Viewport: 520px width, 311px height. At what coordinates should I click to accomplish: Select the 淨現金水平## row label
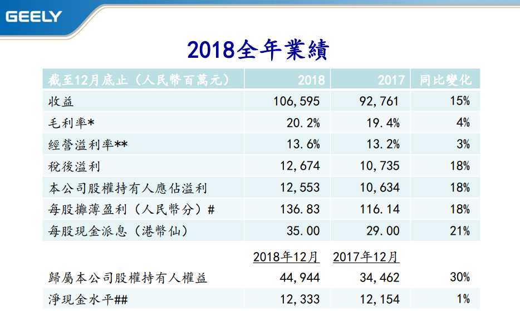coord(88,300)
